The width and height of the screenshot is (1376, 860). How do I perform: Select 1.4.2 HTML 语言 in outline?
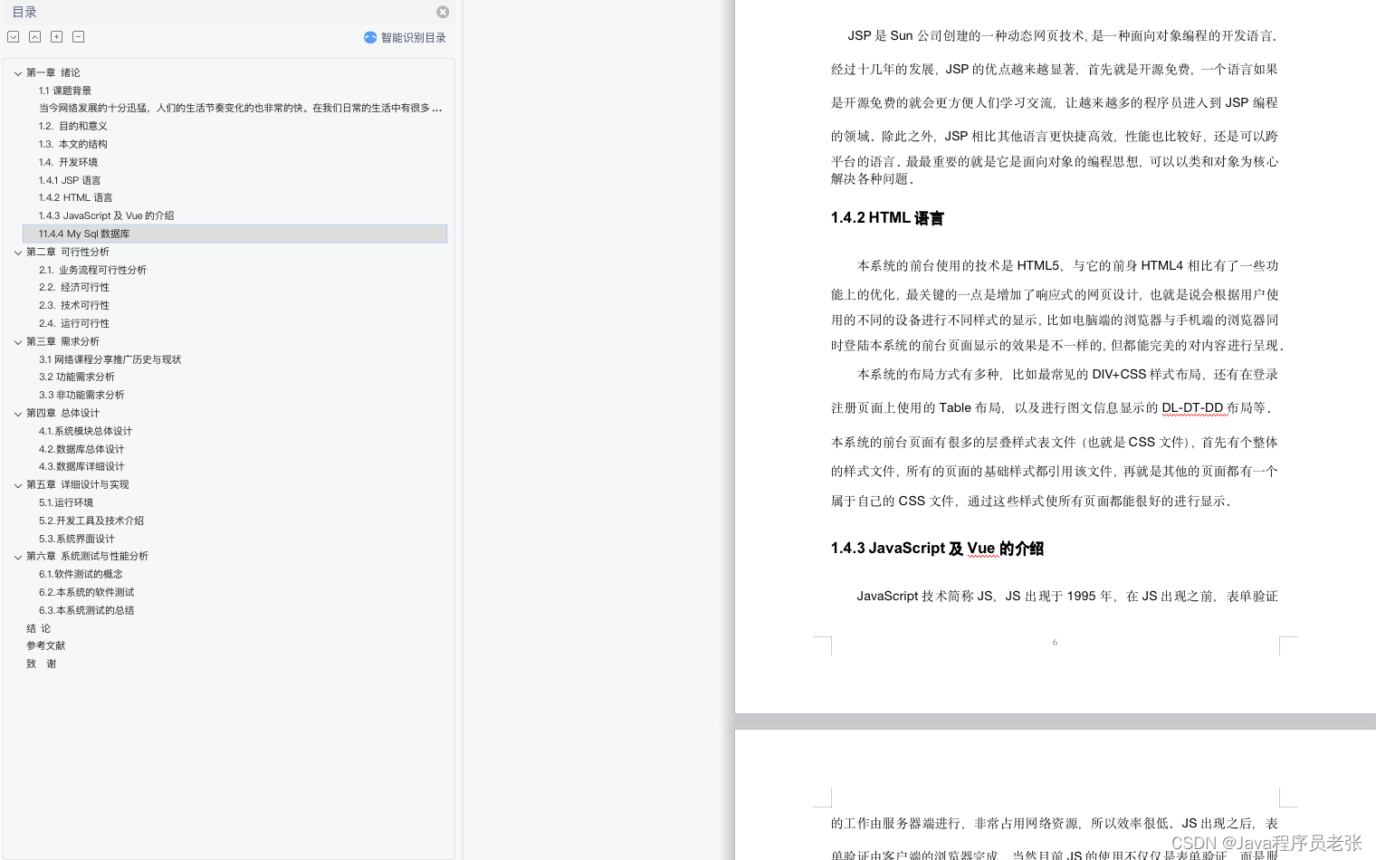(75, 197)
